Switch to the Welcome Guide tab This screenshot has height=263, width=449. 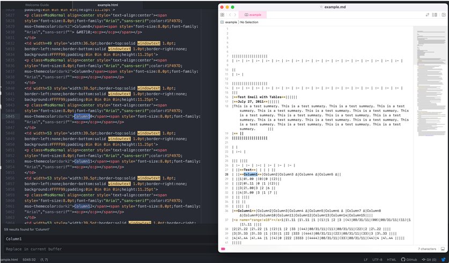point(37,5)
